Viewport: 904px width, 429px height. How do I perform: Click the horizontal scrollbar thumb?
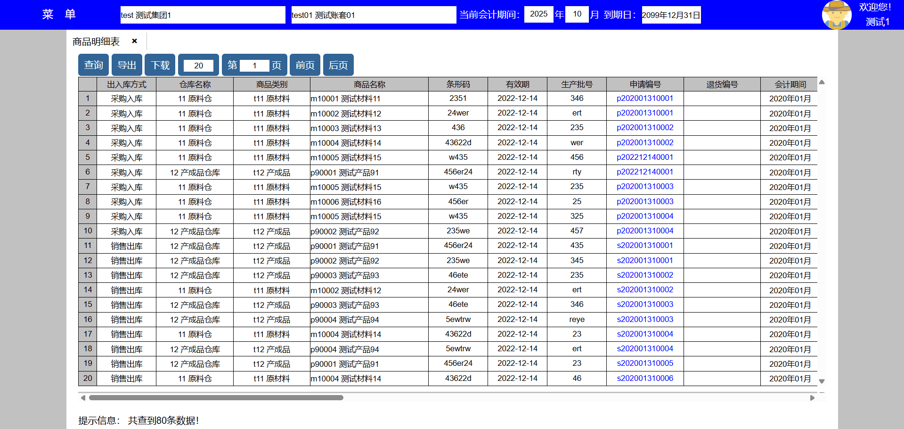tap(216, 398)
